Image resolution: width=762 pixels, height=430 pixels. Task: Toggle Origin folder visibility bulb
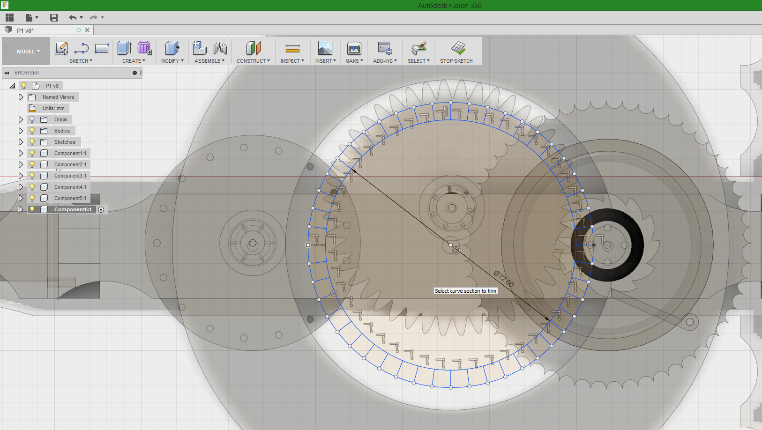(32, 119)
